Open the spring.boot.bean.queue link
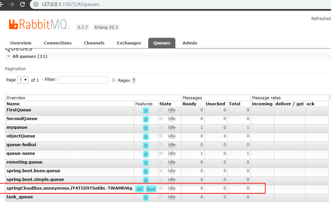The width and height of the screenshot is (331, 202). click(33, 171)
